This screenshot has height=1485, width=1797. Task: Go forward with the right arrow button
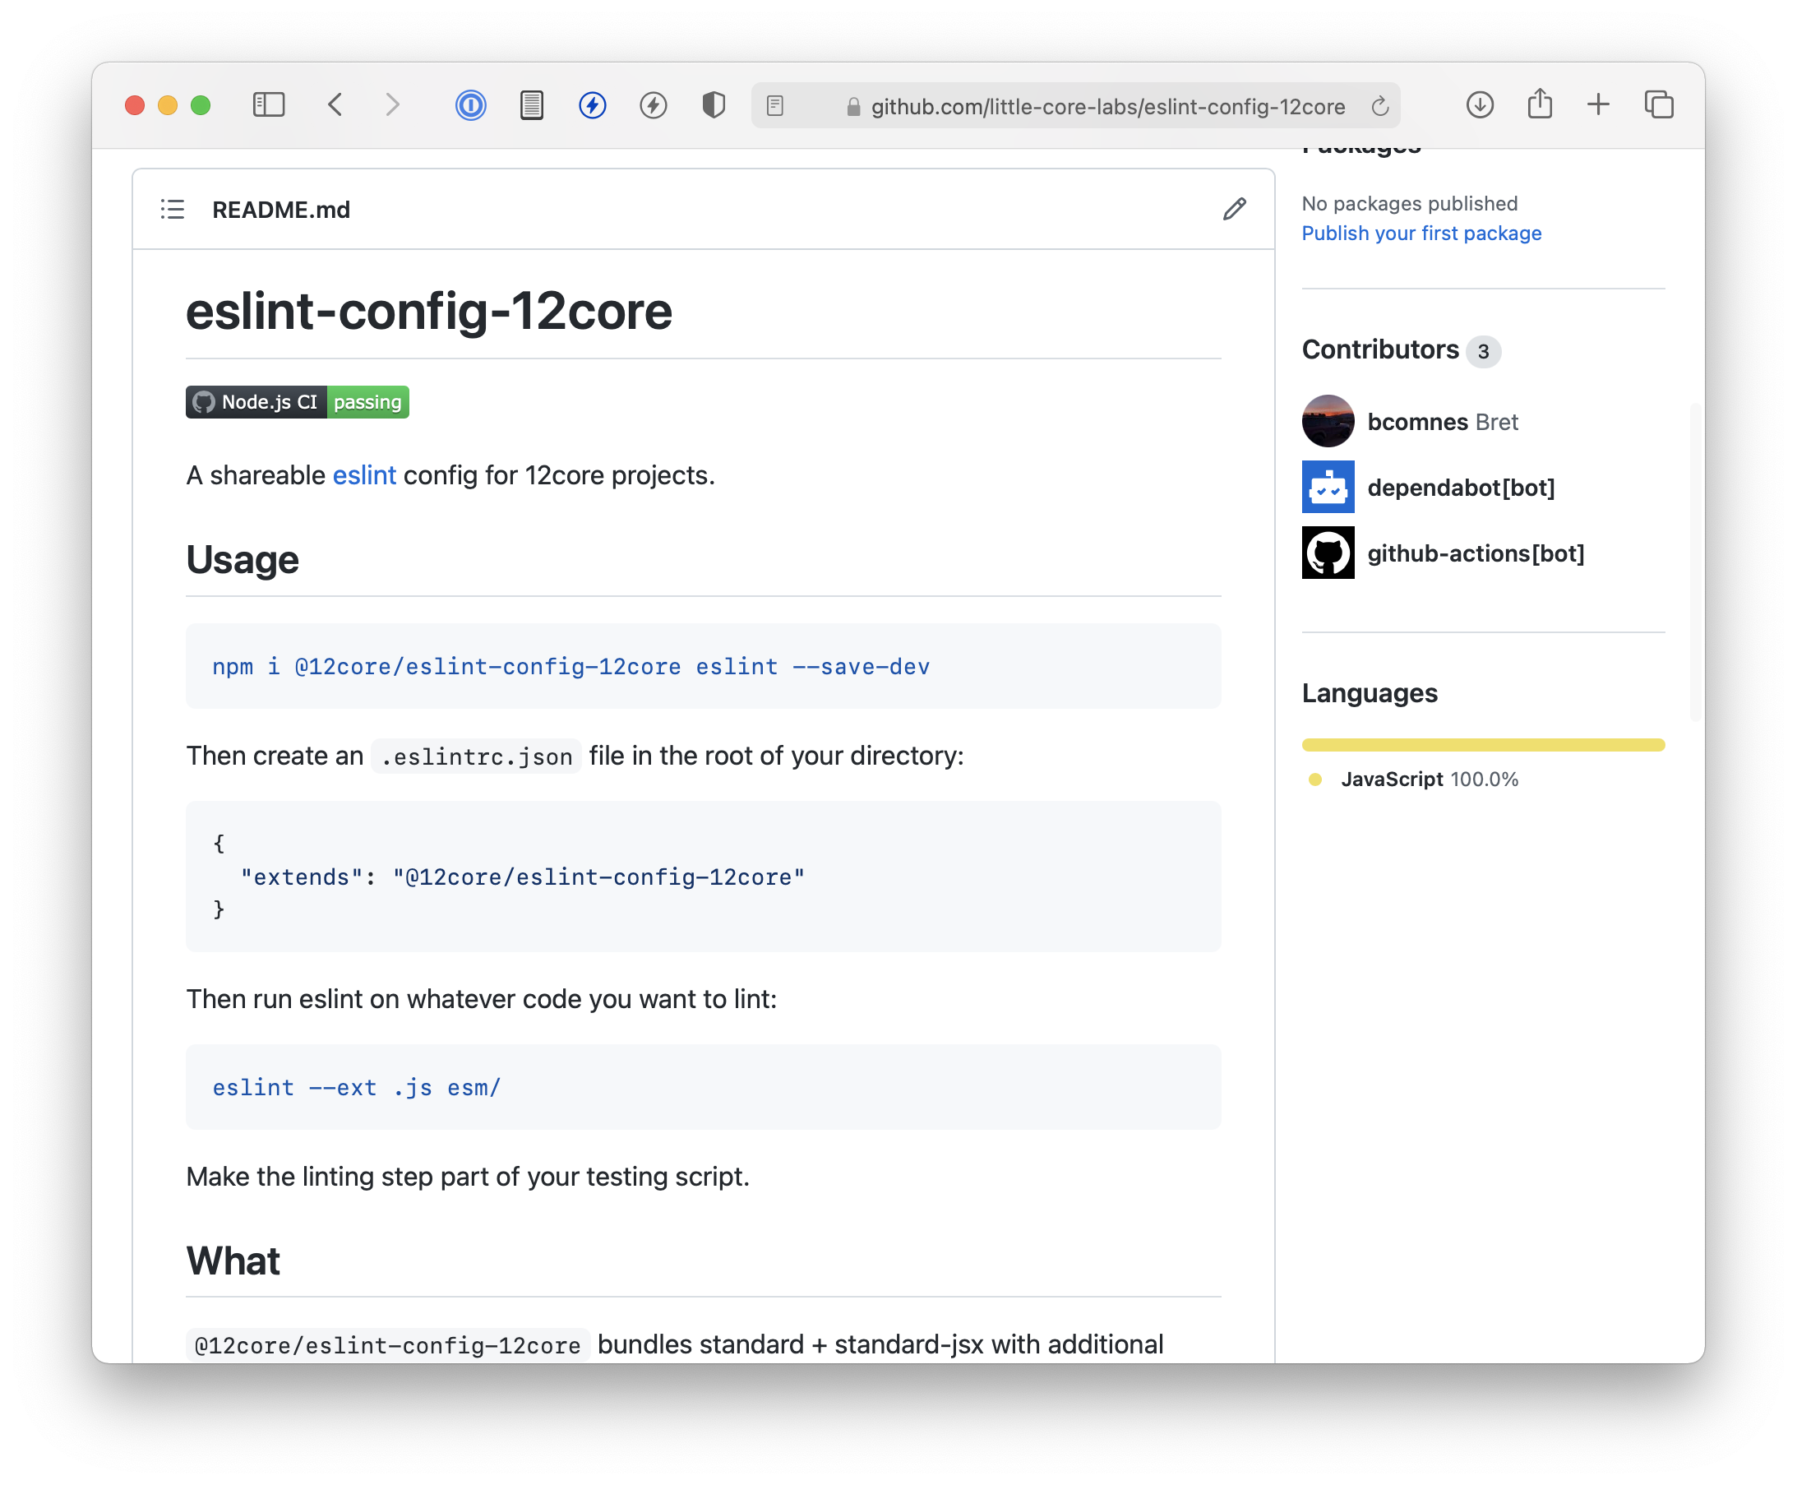(x=393, y=105)
